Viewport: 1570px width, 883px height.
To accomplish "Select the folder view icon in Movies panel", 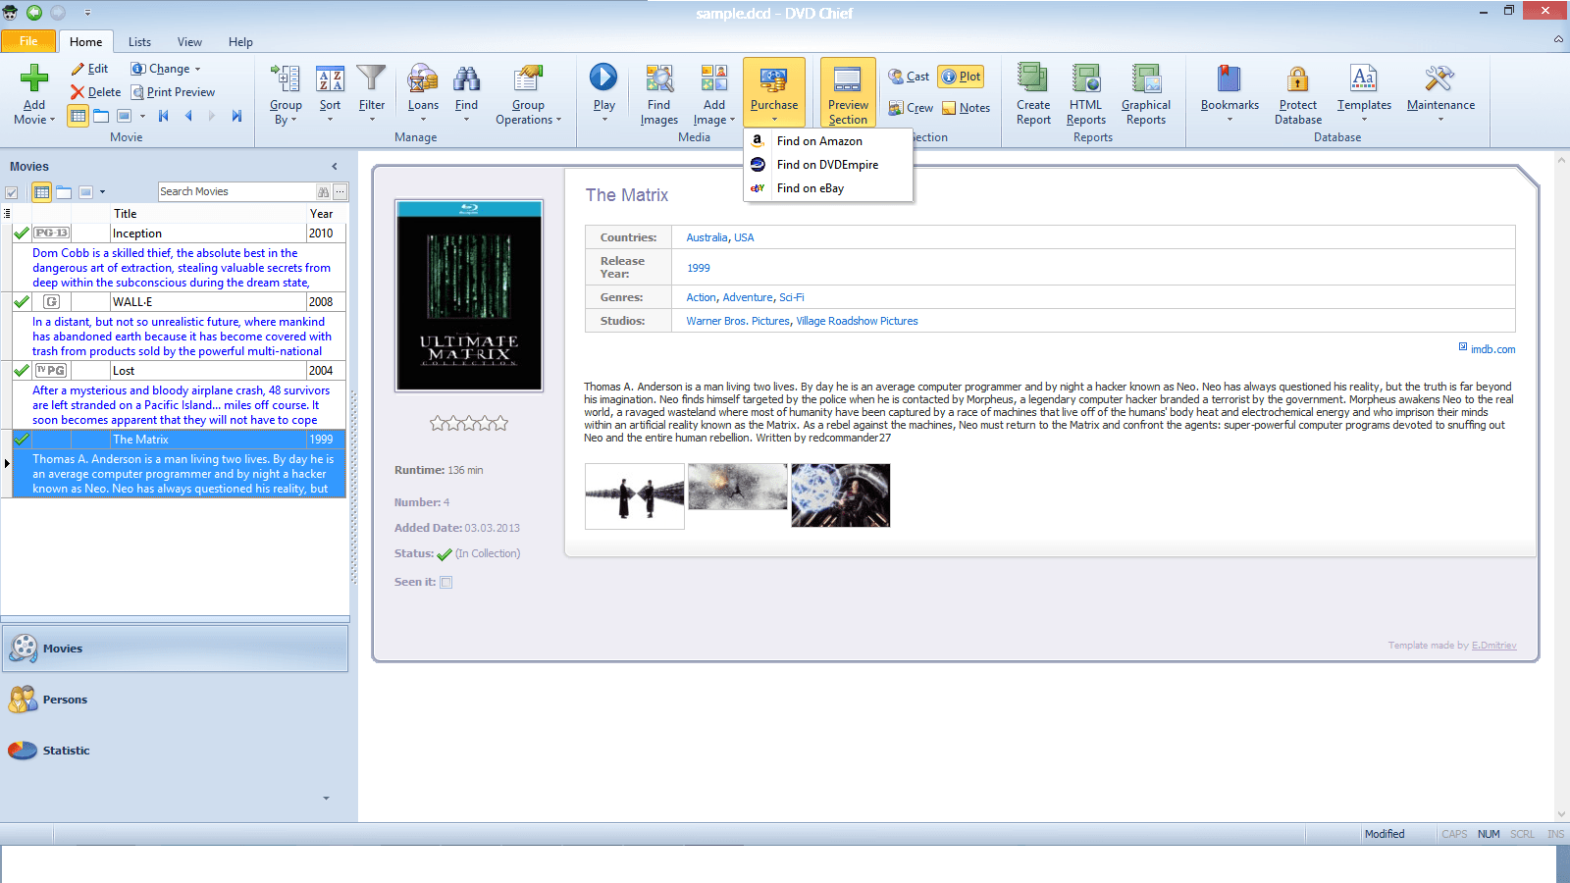I will pyautogui.click(x=64, y=192).
